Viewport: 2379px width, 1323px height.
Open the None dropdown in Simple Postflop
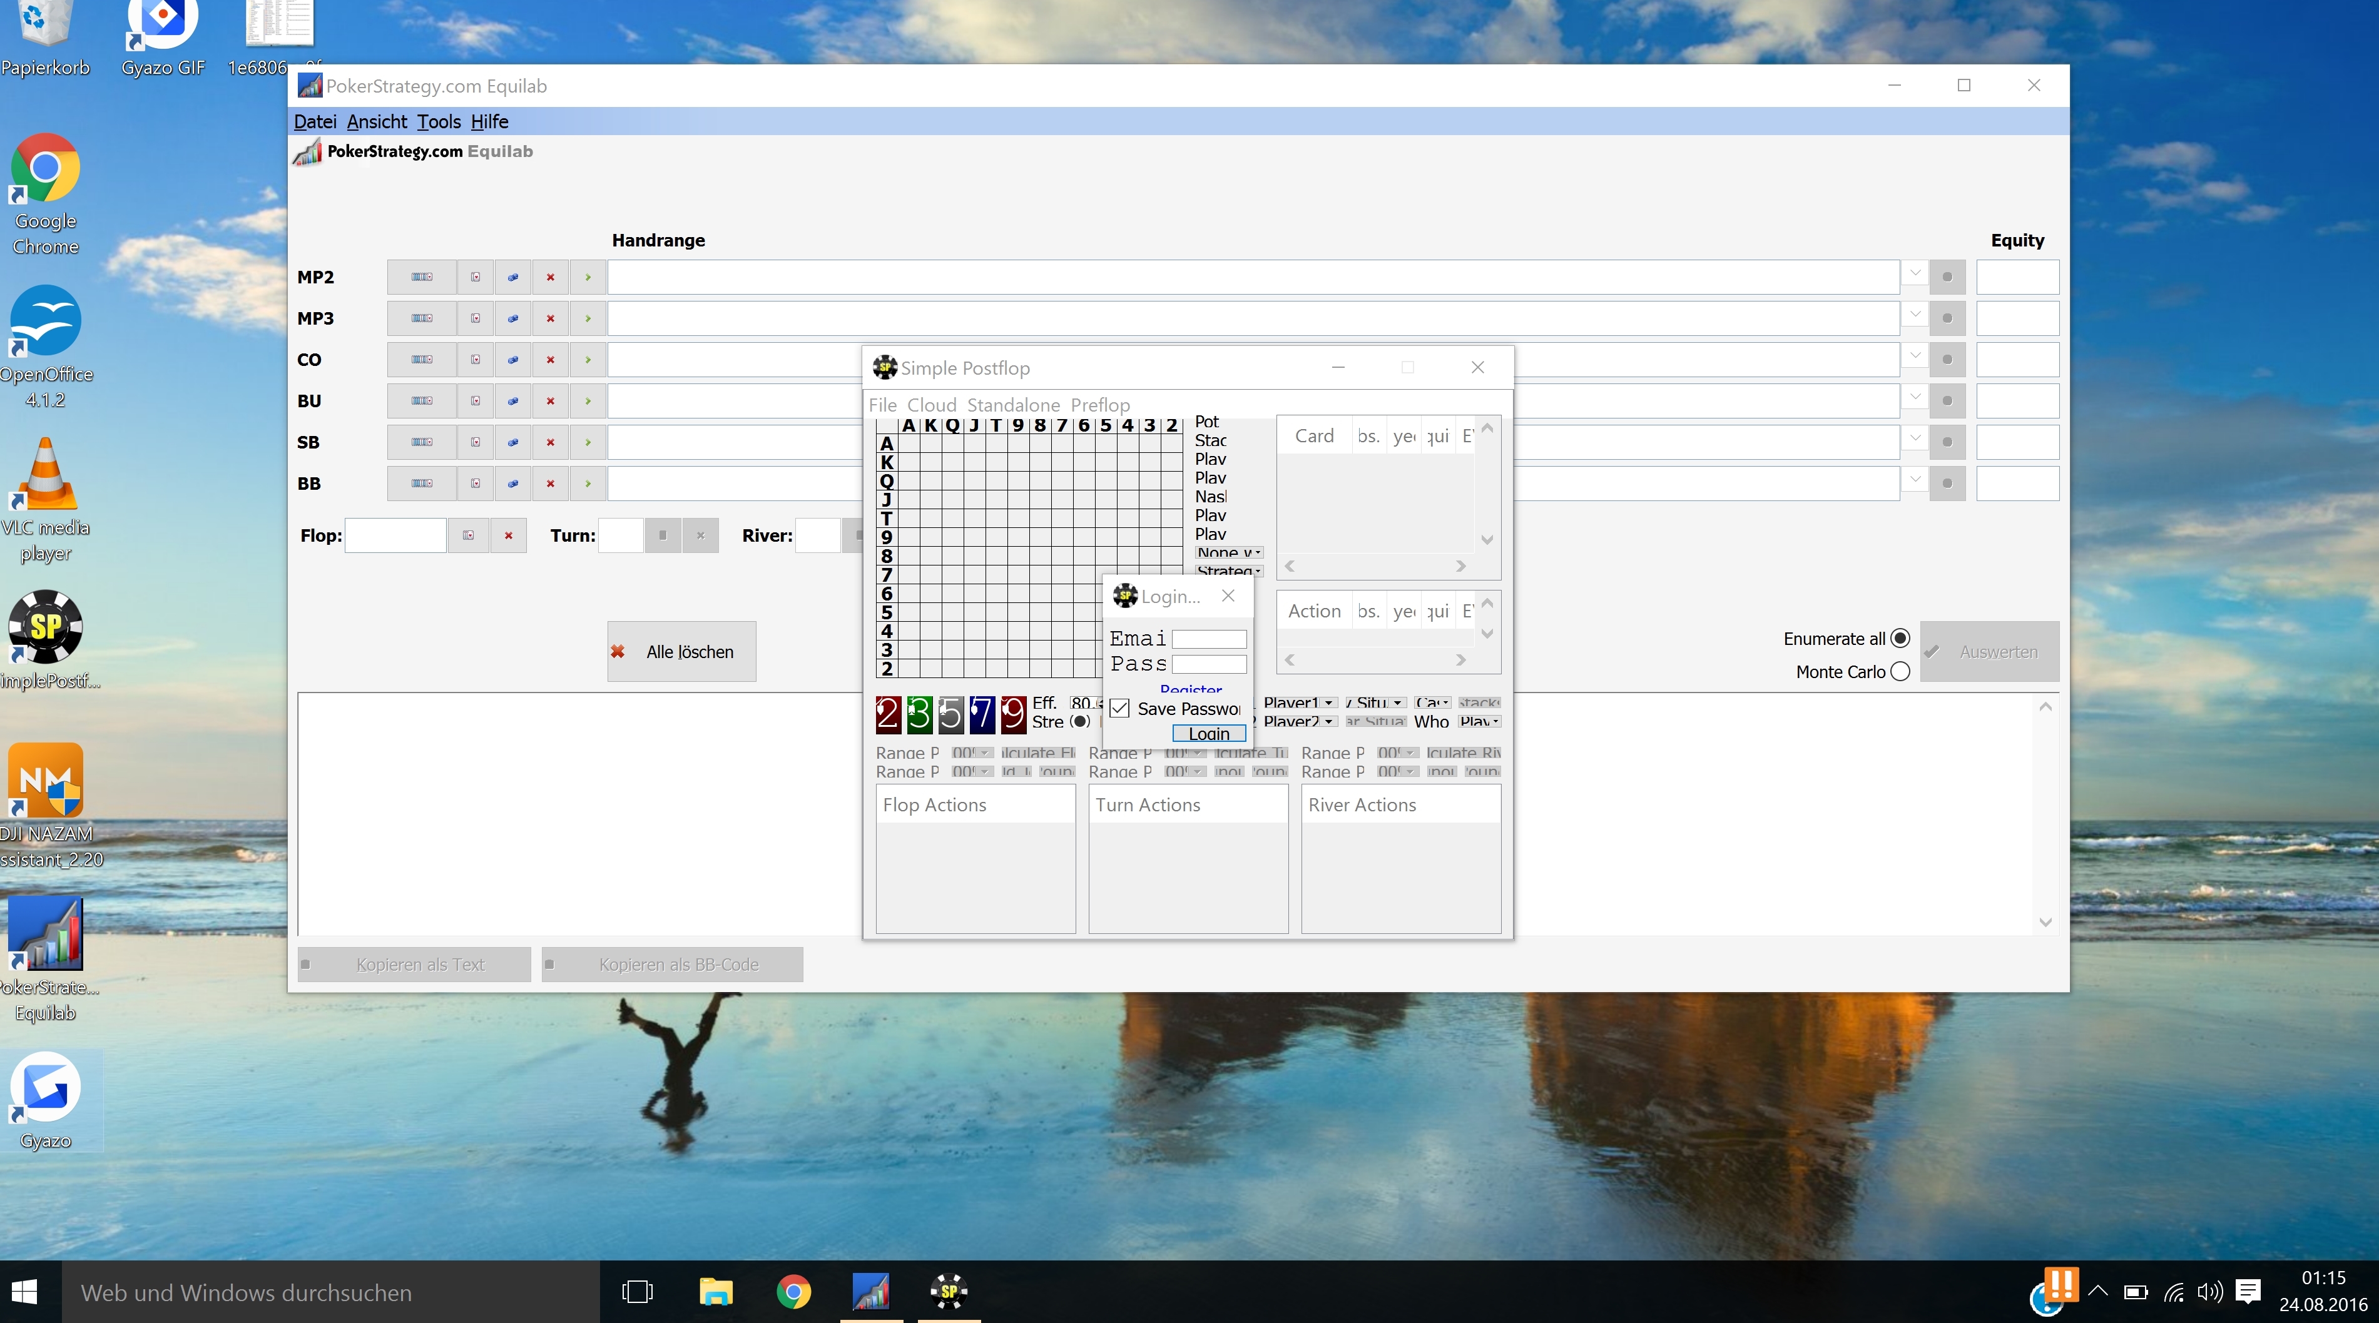pos(1229,552)
